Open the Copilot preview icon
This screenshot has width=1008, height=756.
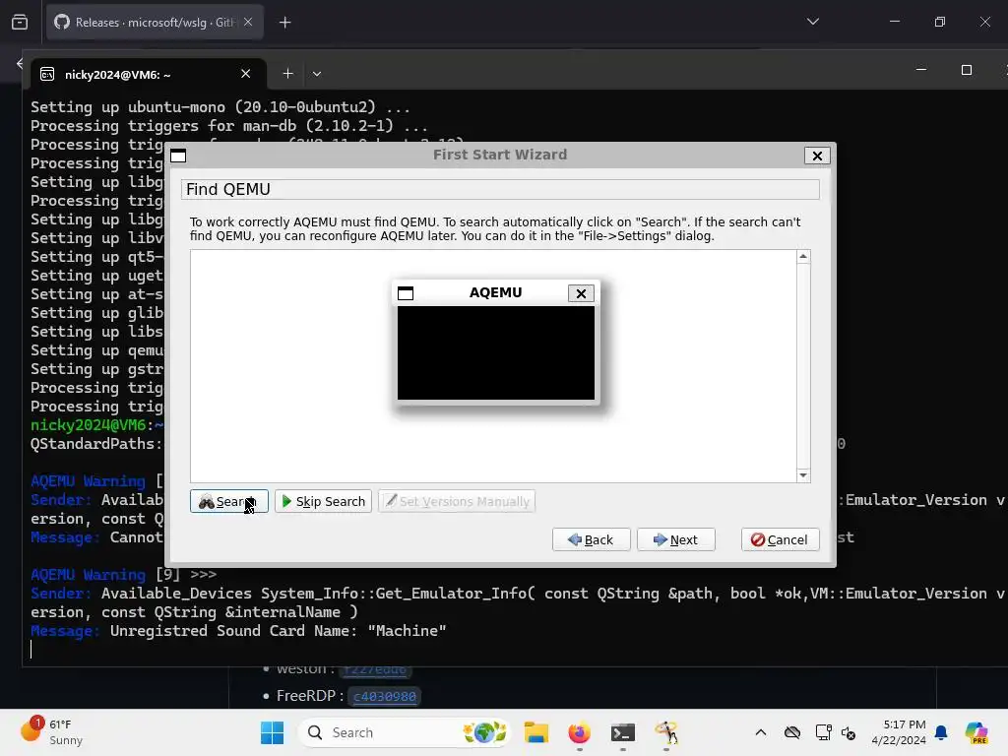[x=976, y=732]
